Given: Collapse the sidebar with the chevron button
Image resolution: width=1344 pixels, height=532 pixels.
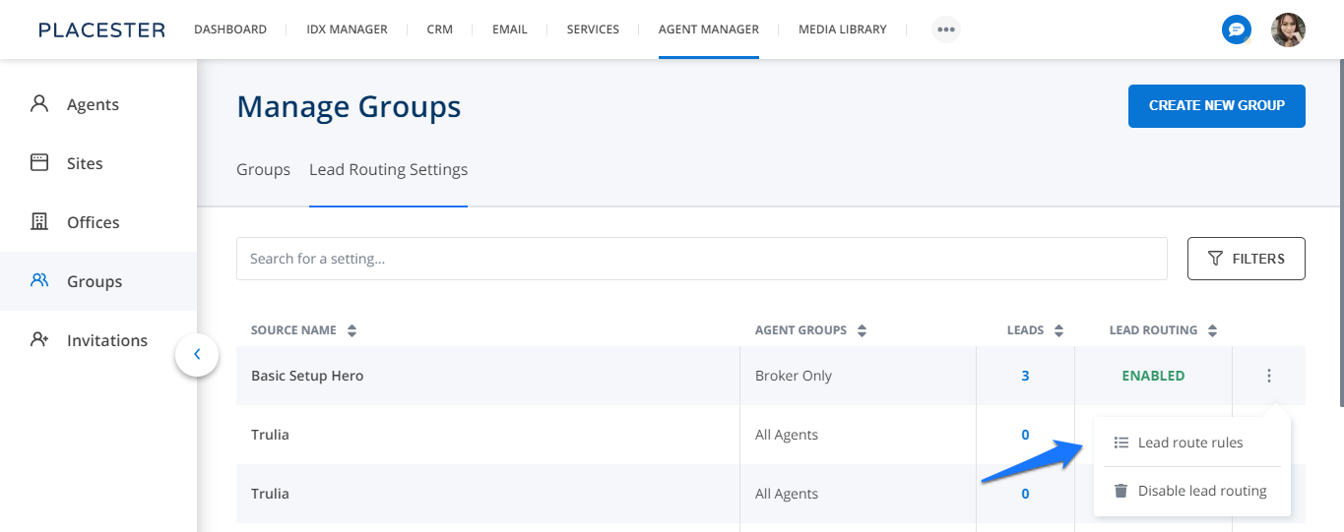Looking at the screenshot, I should pyautogui.click(x=197, y=354).
